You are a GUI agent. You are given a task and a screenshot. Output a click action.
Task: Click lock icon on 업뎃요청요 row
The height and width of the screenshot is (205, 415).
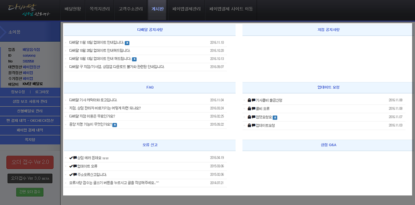(249, 117)
